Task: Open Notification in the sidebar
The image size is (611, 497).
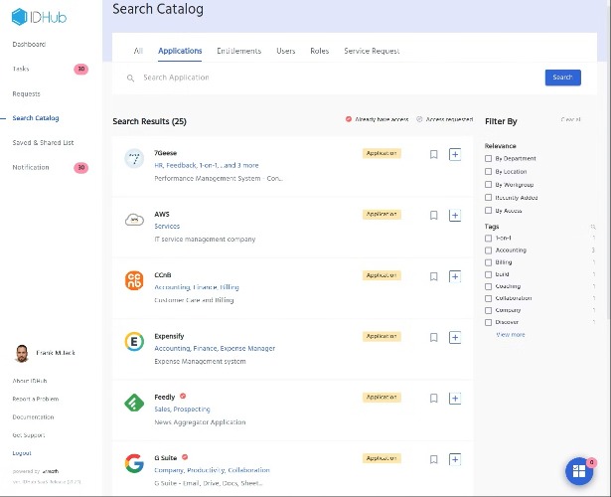Action: [x=31, y=167]
